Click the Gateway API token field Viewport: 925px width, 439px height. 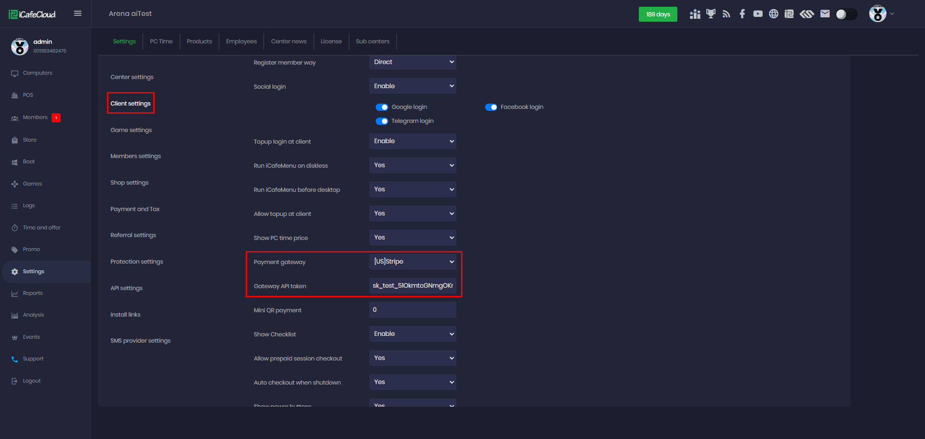point(412,286)
